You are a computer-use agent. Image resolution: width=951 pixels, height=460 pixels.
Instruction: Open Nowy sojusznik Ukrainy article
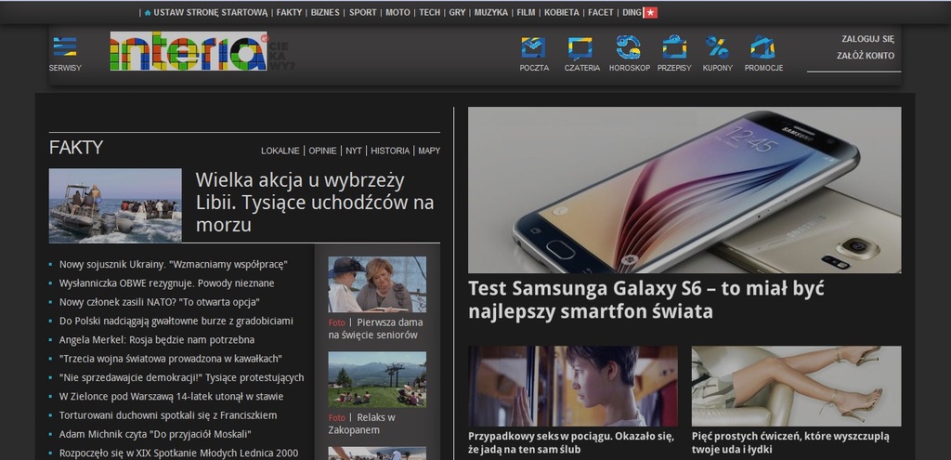[x=174, y=264]
